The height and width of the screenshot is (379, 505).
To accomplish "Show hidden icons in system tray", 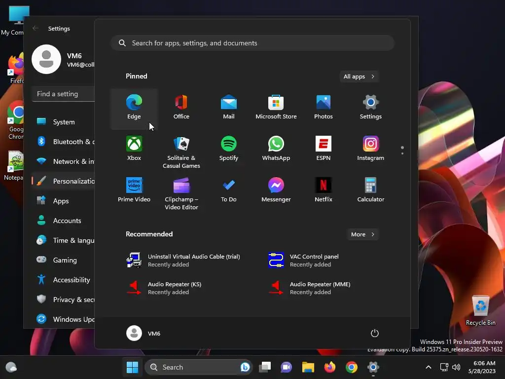I will click(429, 367).
